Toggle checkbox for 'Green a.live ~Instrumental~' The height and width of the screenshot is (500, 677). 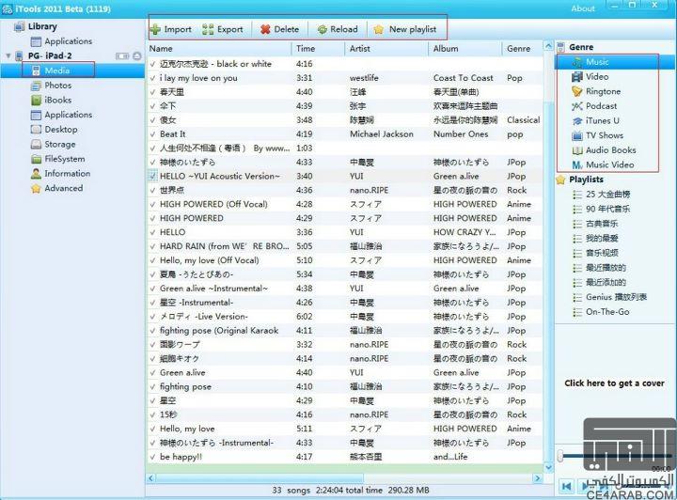(x=152, y=289)
